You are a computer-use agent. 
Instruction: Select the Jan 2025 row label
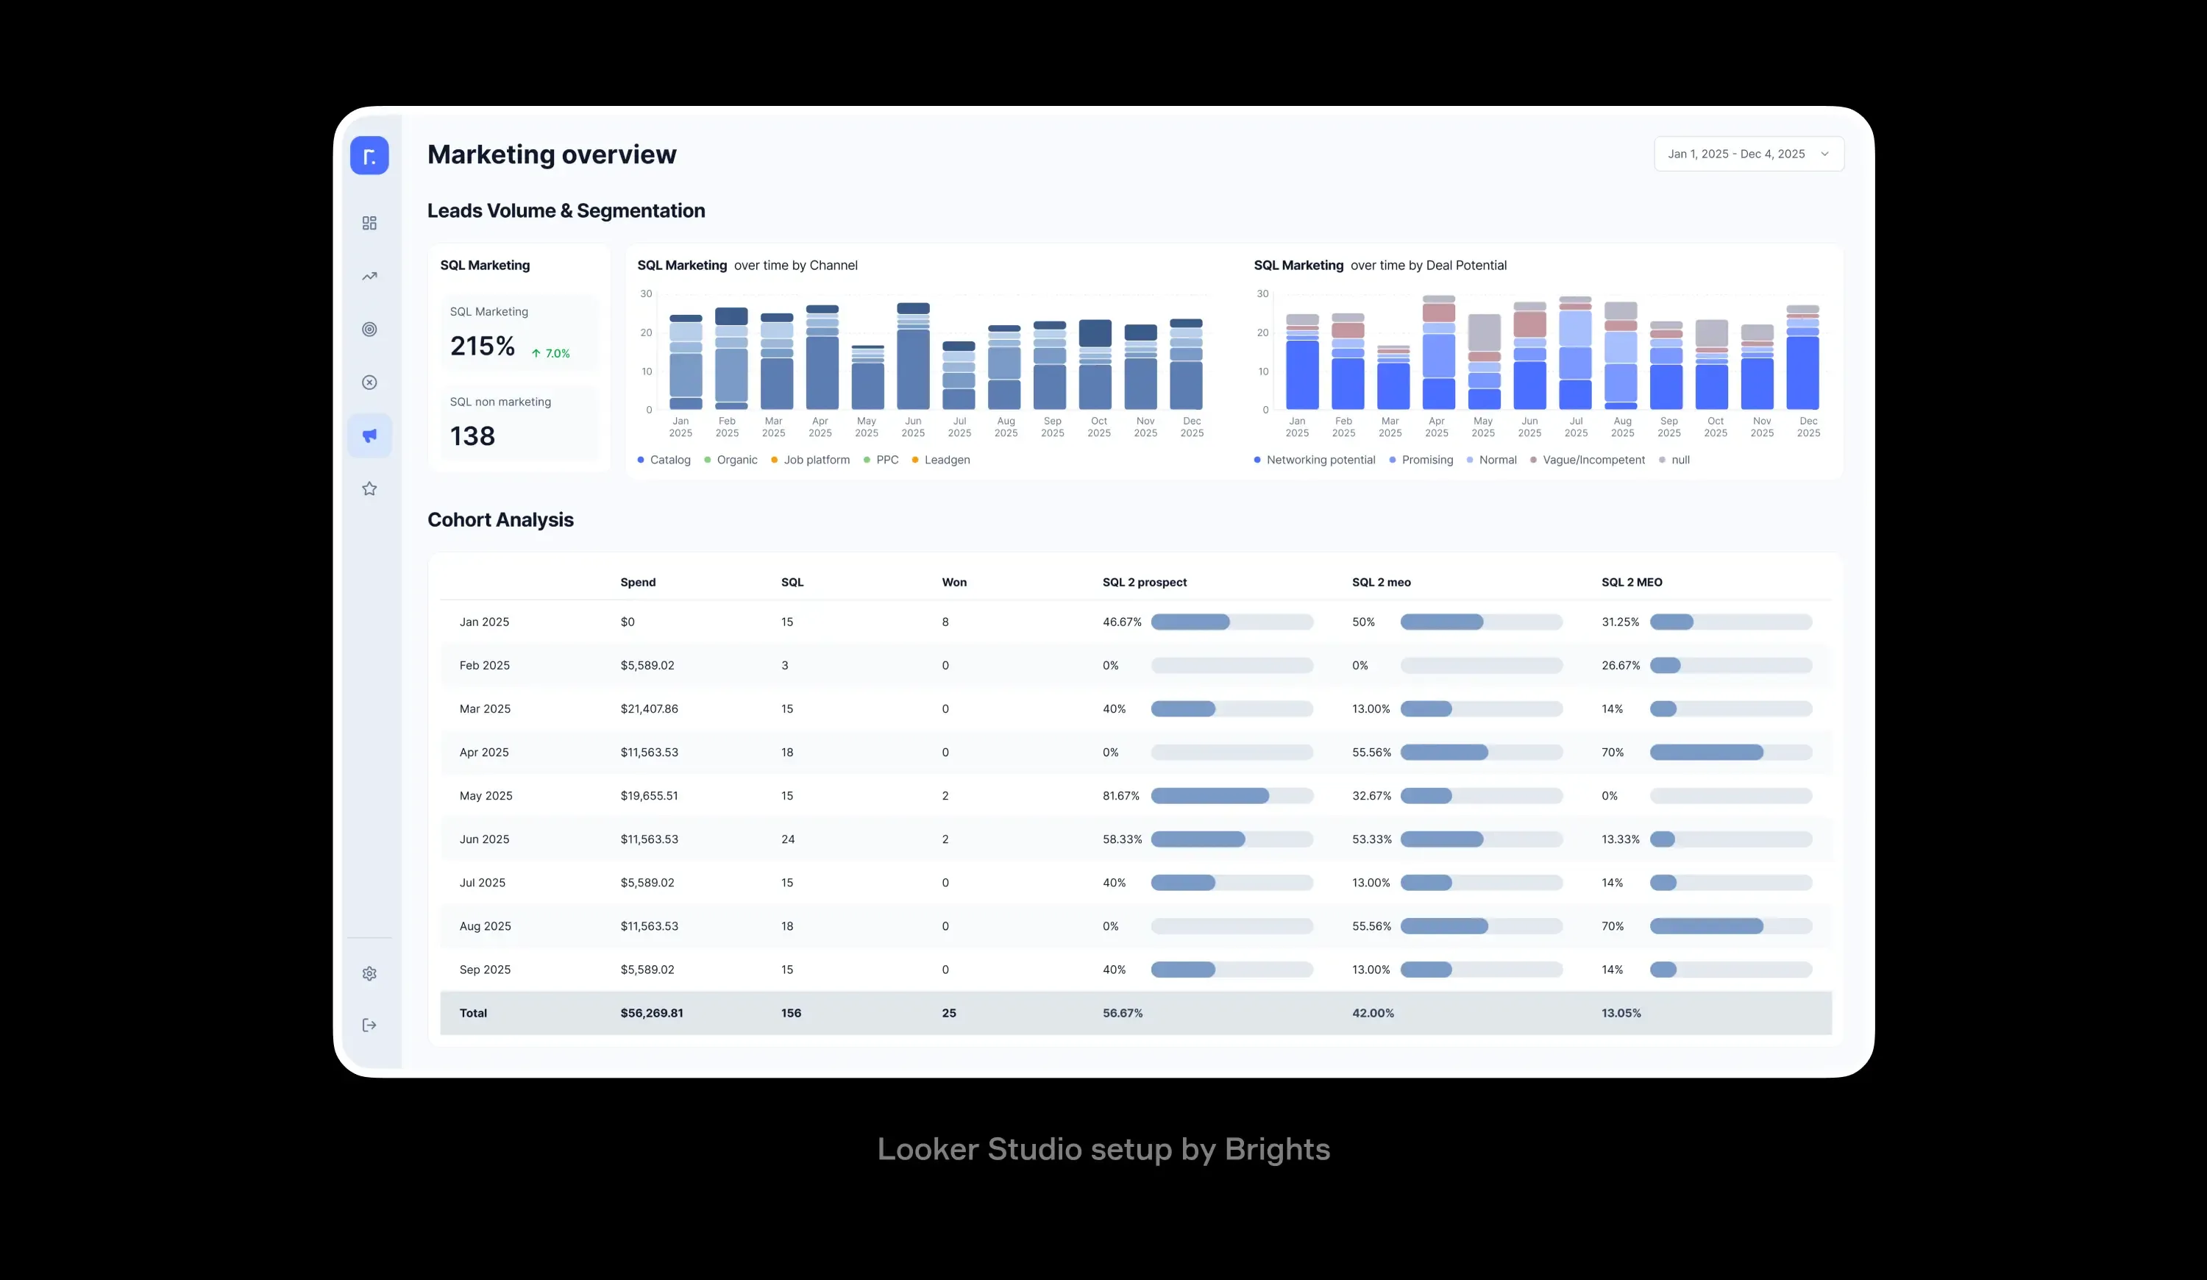click(x=484, y=622)
